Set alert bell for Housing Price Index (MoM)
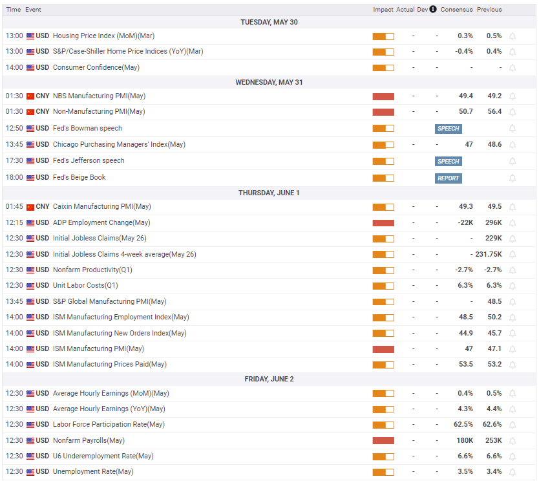539x481 pixels. 513,36
